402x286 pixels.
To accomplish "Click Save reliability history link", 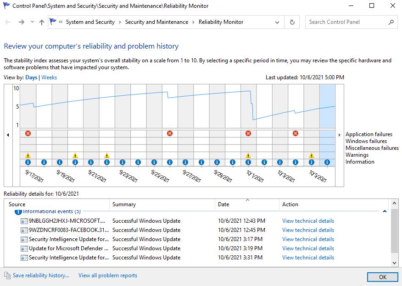I will coord(41,275).
